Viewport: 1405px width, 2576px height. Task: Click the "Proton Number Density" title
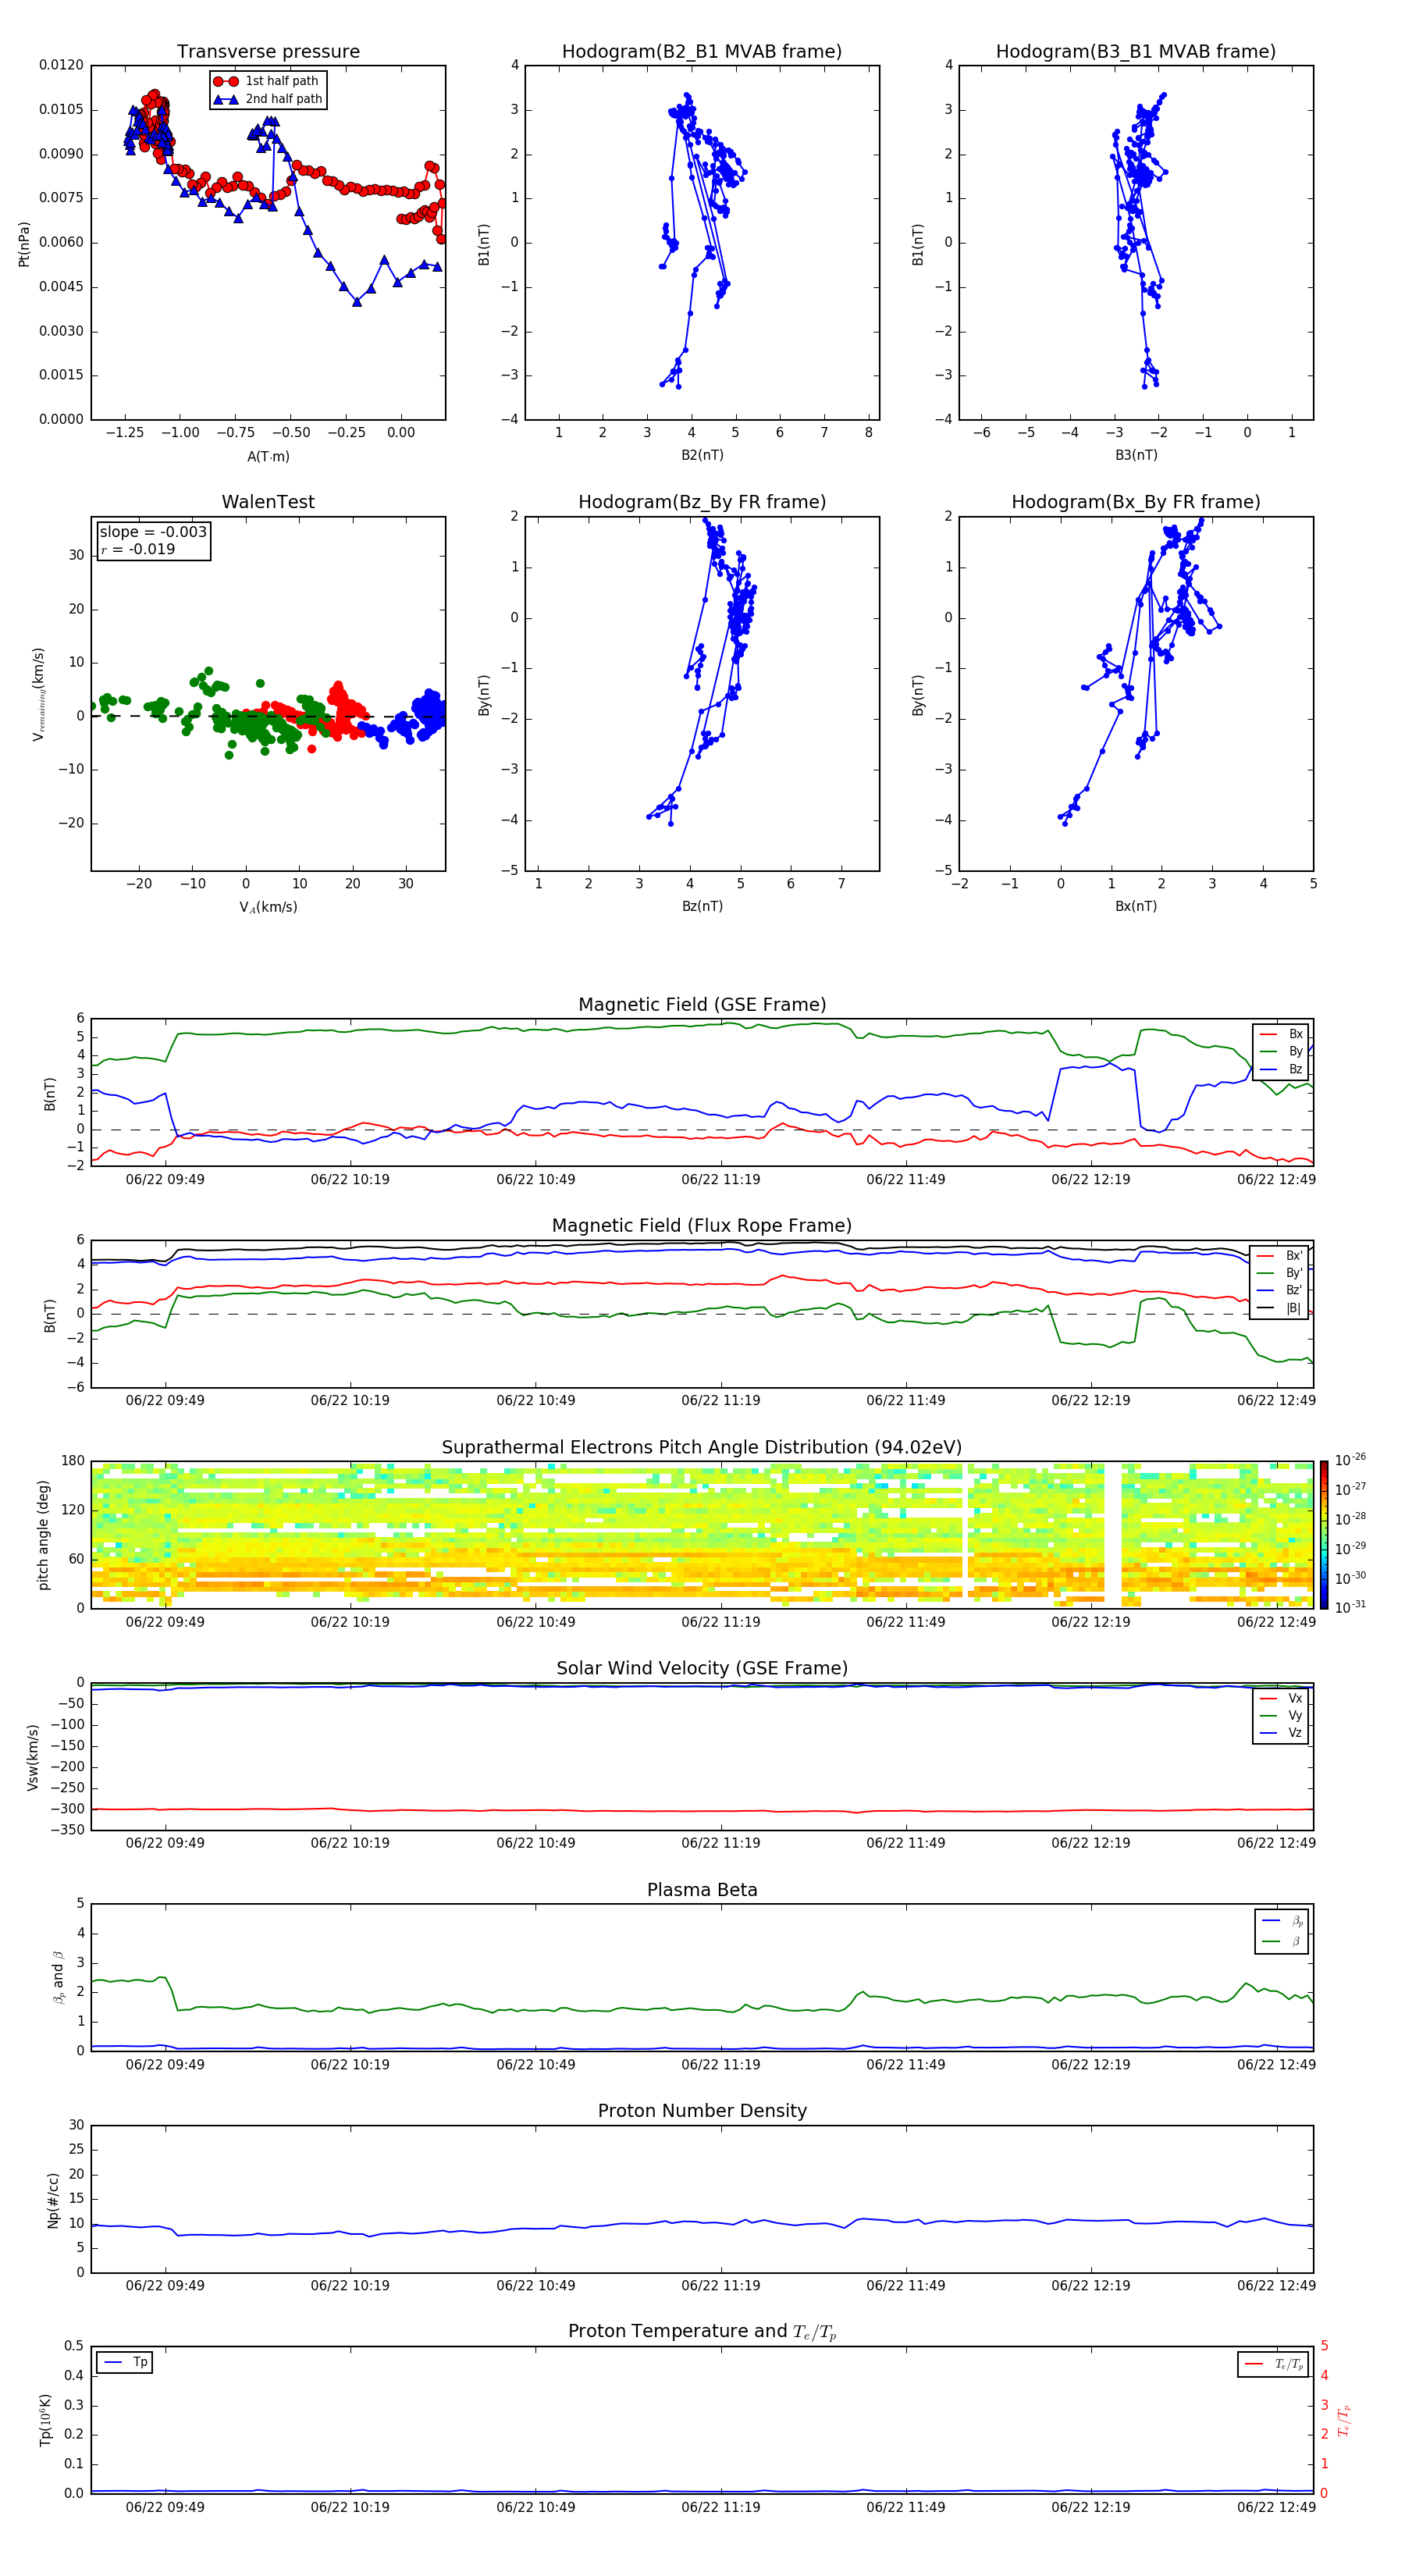tap(702, 2111)
